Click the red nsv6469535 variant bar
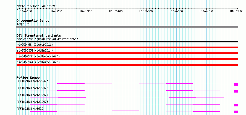The width and height of the screenshot is (246, 115). tap(127, 59)
